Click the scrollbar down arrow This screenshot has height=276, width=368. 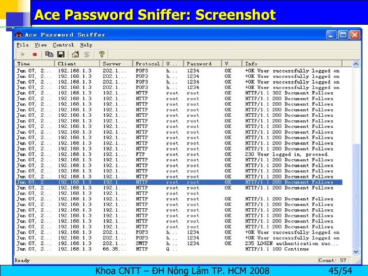click(x=356, y=251)
